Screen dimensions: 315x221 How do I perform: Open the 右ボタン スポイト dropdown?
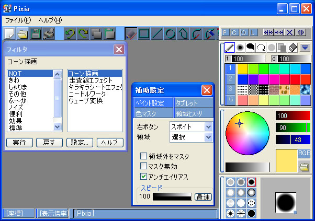point(208,127)
